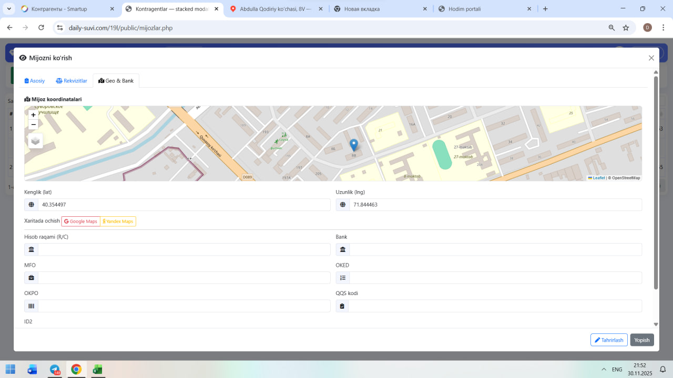Switch to the Asosiy tab
This screenshot has width=673, height=378.
(35, 81)
